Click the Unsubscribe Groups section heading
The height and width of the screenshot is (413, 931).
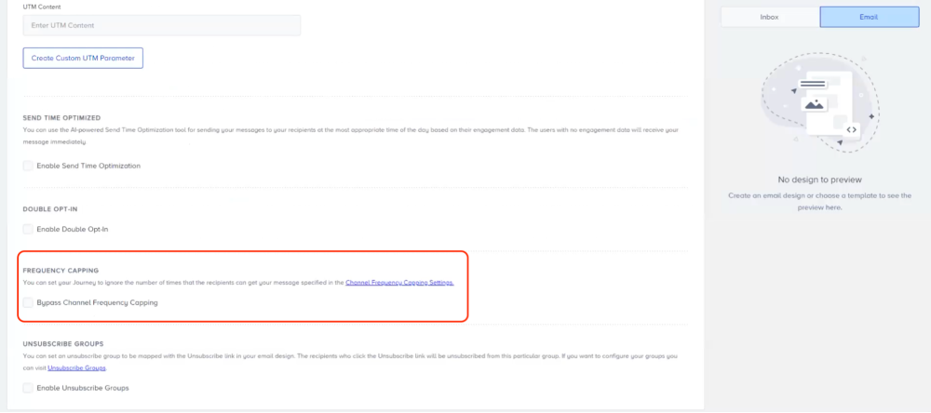click(x=62, y=343)
